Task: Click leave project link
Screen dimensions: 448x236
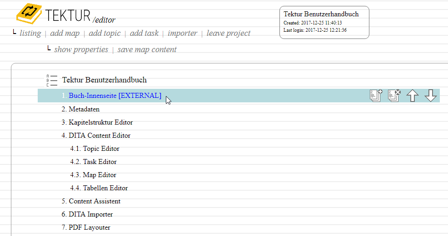Action: pos(229,33)
